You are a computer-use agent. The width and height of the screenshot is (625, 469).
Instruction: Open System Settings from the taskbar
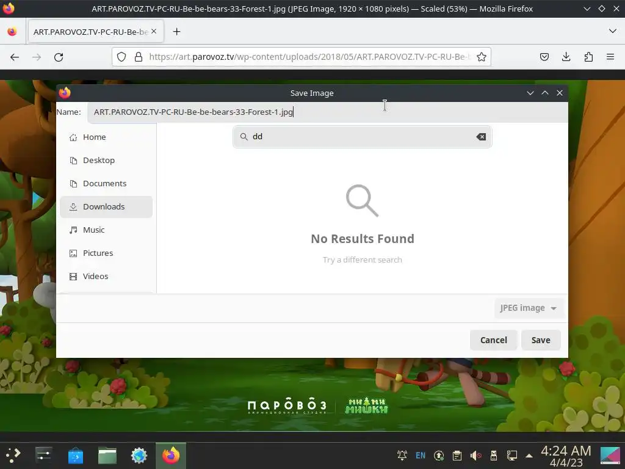(x=43, y=454)
